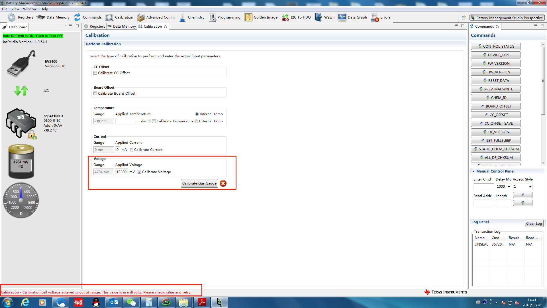
Task: Click the Clear Log button
Action: coord(534,224)
